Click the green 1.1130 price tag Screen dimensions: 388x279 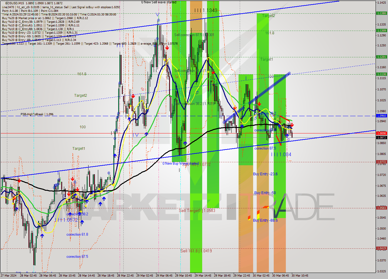(381, 74)
